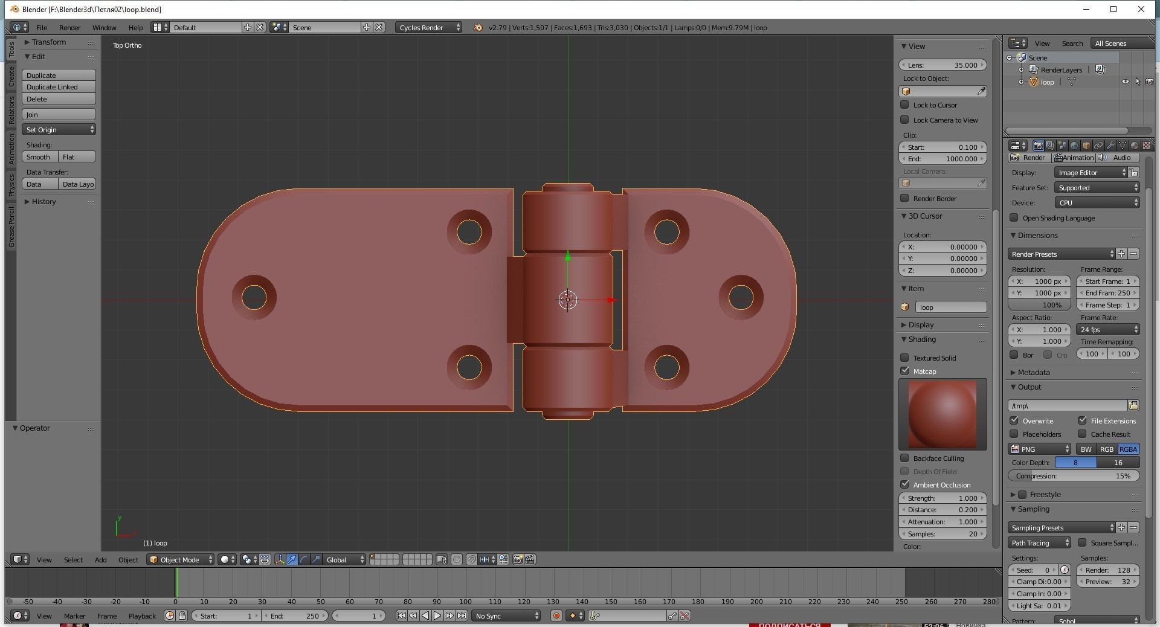Image resolution: width=1160 pixels, height=627 pixels.
Task: Open the Global transform orientation dropdown
Action: click(344, 559)
